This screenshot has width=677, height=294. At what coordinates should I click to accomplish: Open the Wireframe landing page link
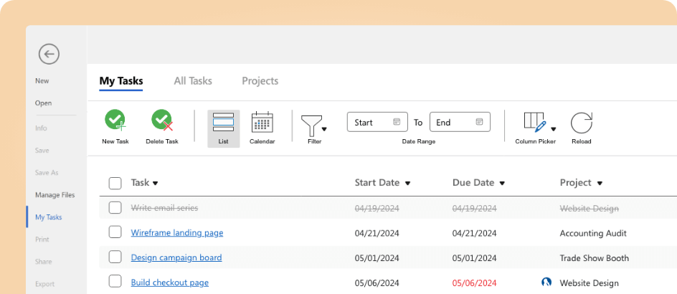(177, 233)
